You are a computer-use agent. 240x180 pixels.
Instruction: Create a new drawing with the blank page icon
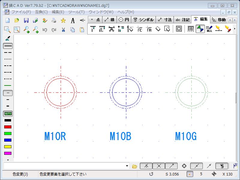[x=7, y=20]
